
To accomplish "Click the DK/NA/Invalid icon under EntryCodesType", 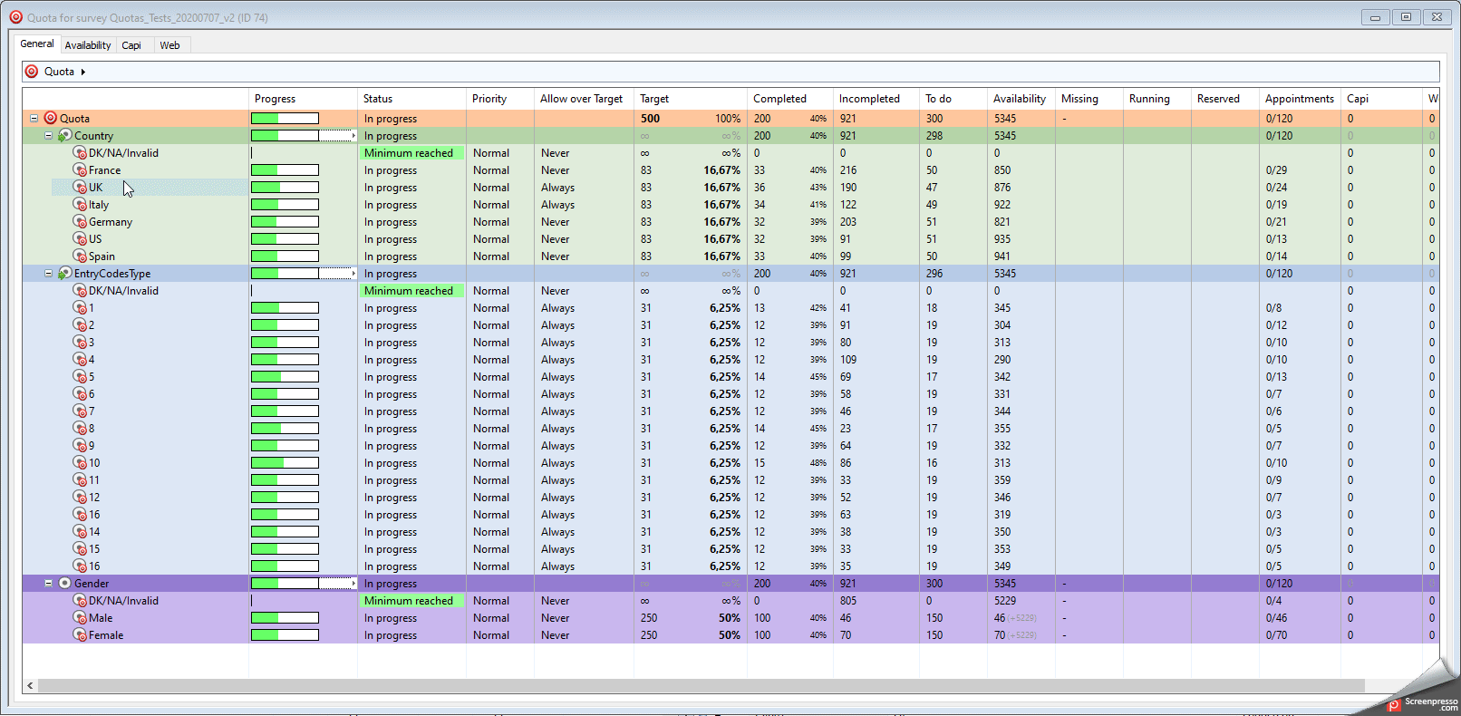I will (x=80, y=290).
